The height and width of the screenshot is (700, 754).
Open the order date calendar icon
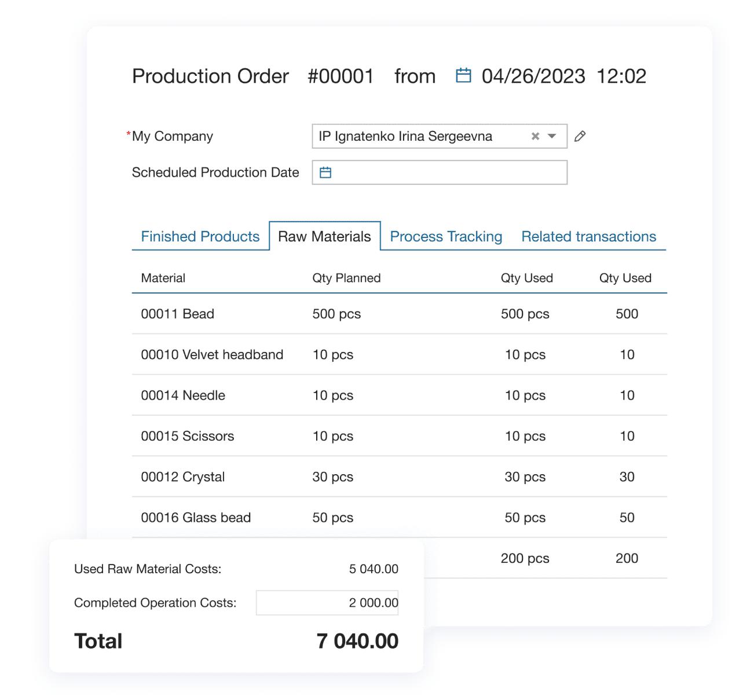click(463, 75)
